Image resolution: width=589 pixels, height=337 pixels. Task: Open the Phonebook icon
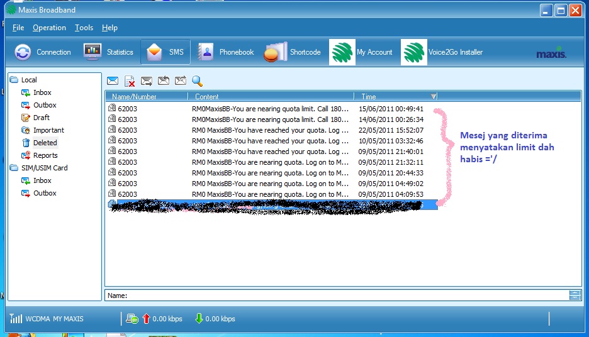(206, 52)
